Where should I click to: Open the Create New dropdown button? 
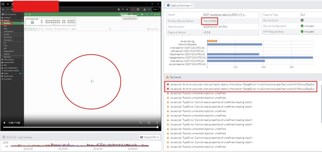click(31, 29)
